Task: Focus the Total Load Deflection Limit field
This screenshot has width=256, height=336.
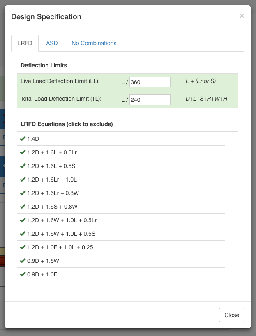Action: pos(150,100)
